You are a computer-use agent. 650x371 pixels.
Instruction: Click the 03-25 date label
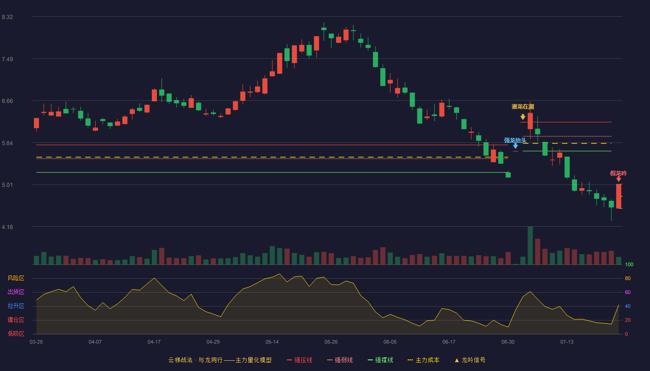(36, 342)
